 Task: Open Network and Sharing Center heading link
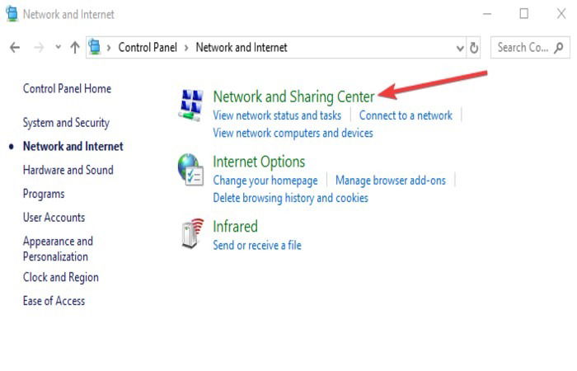click(x=293, y=96)
